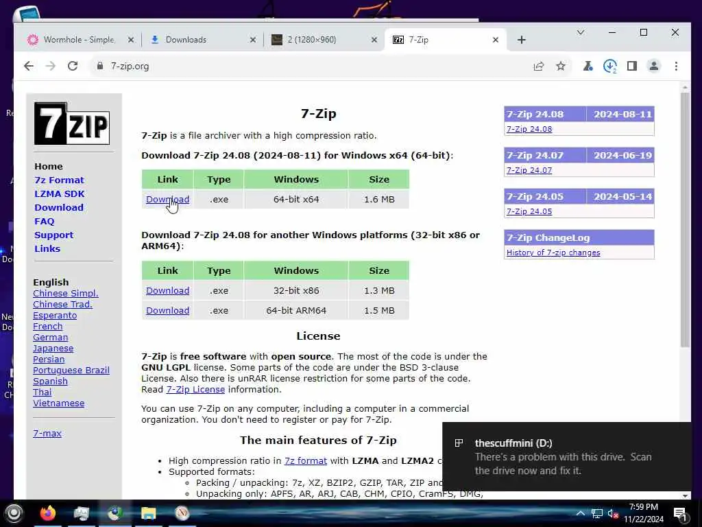This screenshot has height=527, width=702.
Task: Bookmark this page with the star icon
Action: pos(561,67)
